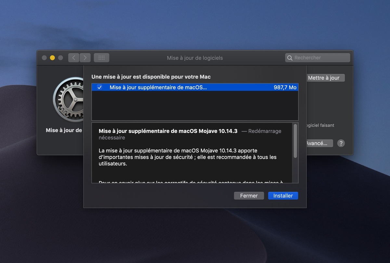Click the Installer button
390x263 pixels.
click(x=283, y=196)
